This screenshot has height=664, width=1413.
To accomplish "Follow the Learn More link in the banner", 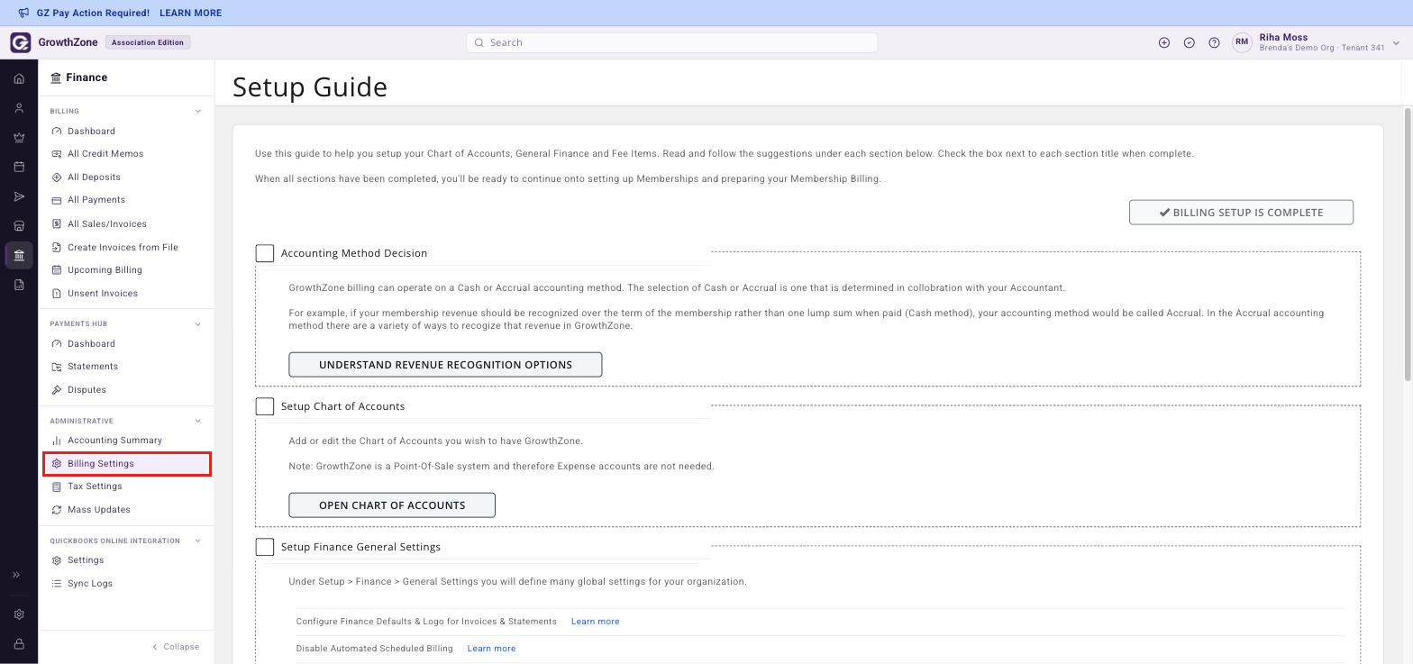I will 190,13.
